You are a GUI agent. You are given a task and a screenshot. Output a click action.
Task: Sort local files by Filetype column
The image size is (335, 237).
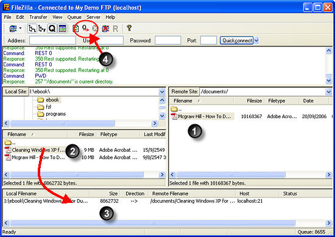tap(118, 134)
